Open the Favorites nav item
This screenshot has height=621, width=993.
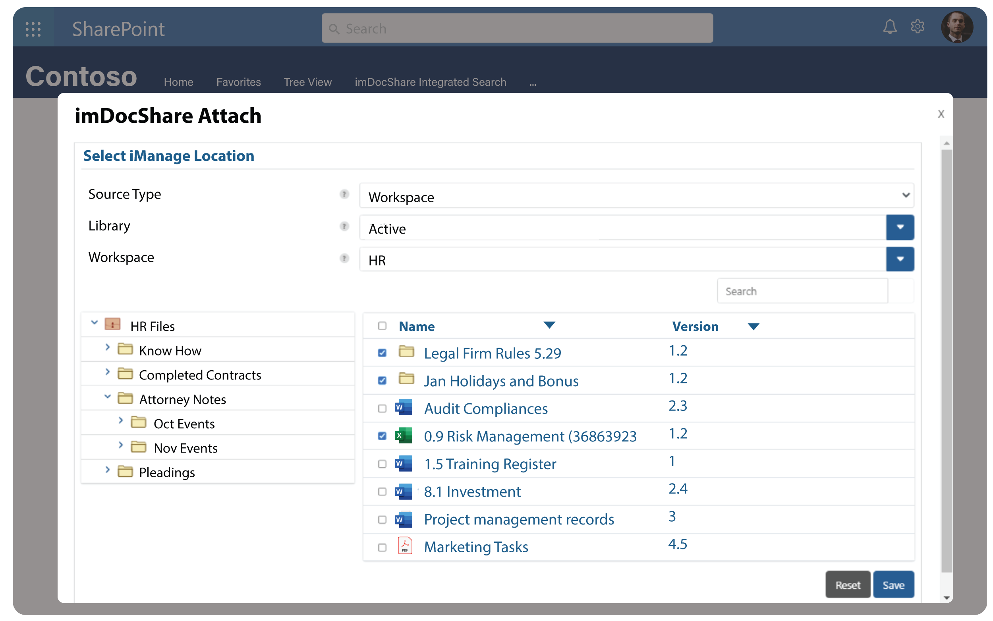click(238, 82)
